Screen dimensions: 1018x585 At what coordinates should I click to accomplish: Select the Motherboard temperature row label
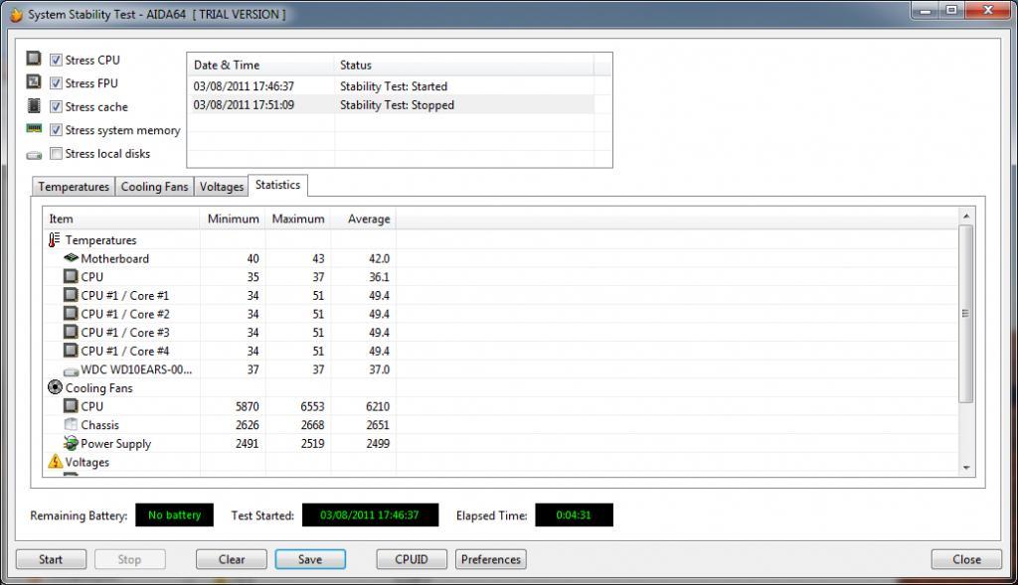coord(115,258)
